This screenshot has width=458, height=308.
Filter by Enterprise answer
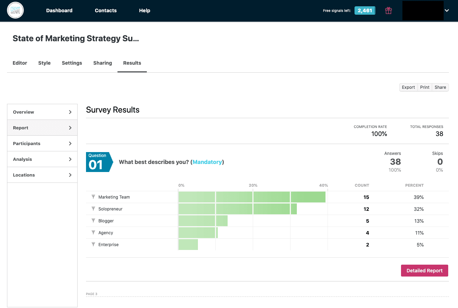pyautogui.click(x=93, y=244)
